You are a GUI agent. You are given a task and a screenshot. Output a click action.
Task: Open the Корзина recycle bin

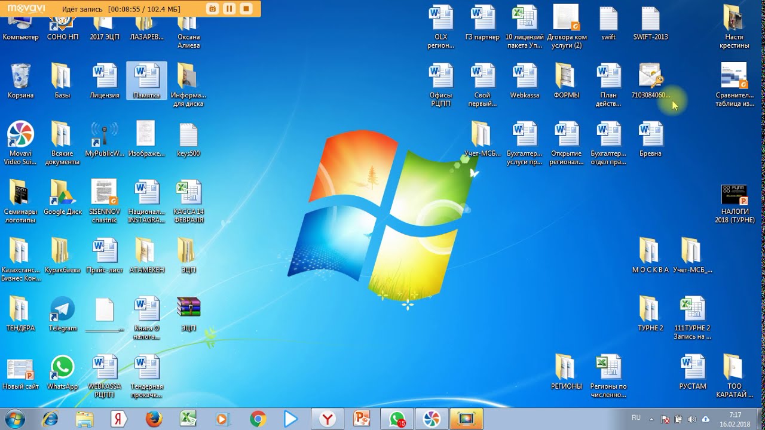click(x=20, y=81)
